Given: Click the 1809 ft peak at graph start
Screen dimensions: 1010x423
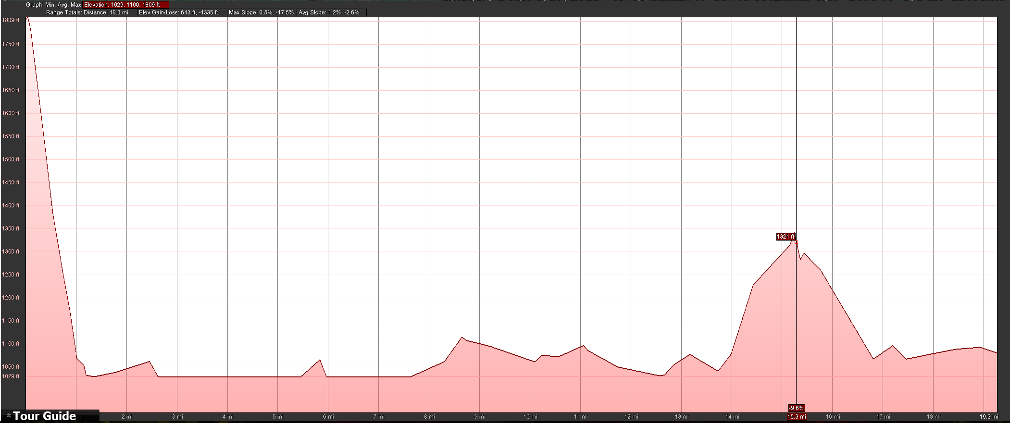Looking at the screenshot, I should tap(27, 18).
